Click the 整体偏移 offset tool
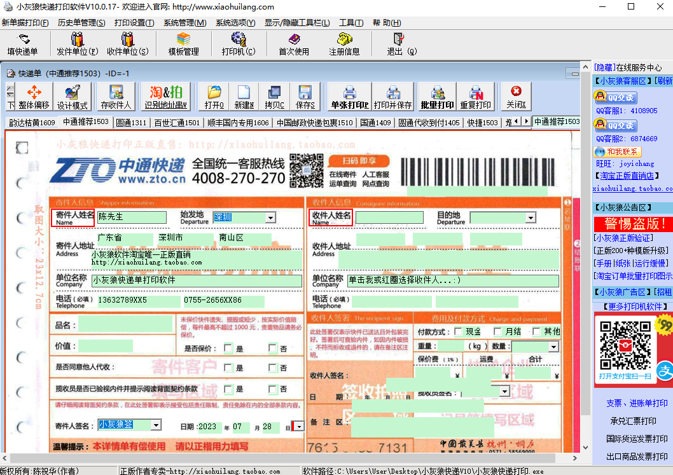 click(34, 97)
